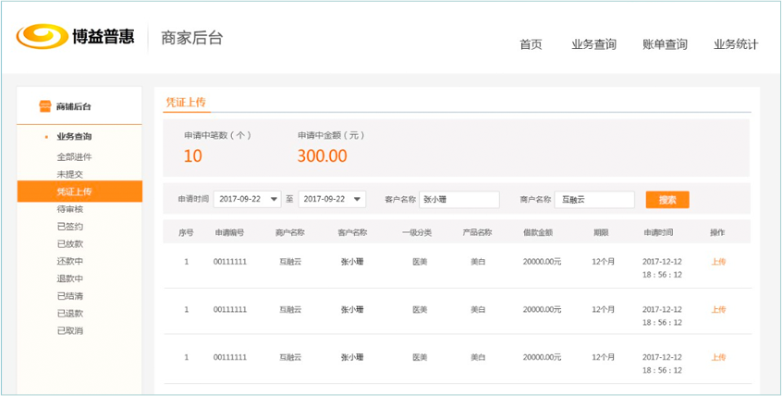Select 全部进件 in the sidebar
Viewport: 782px width, 396px height.
[74, 156]
